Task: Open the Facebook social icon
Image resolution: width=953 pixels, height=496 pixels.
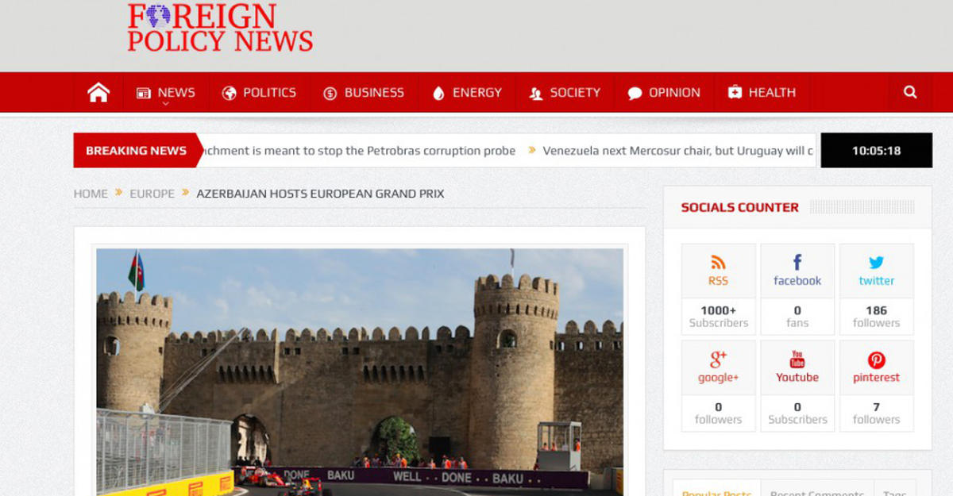Action: (797, 263)
